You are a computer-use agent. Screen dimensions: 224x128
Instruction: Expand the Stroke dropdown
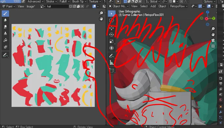(x=51, y=1)
